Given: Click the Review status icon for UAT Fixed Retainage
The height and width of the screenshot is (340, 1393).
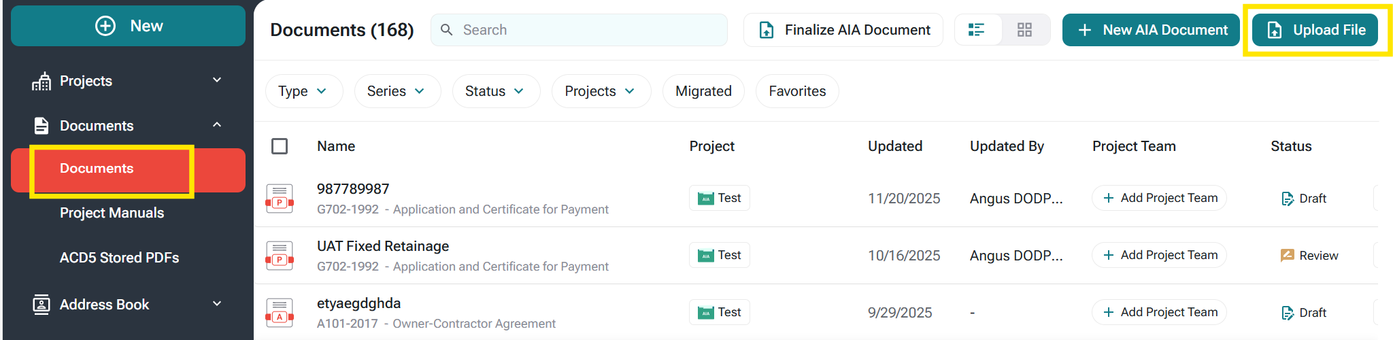Looking at the screenshot, I should [1287, 256].
